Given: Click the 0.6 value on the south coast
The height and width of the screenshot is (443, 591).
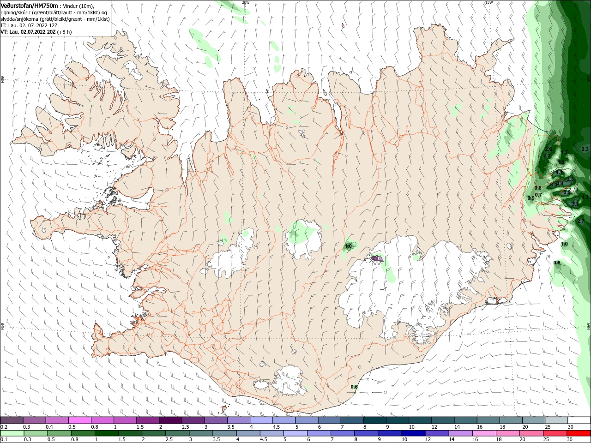Looking at the screenshot, I should [354, 387].
